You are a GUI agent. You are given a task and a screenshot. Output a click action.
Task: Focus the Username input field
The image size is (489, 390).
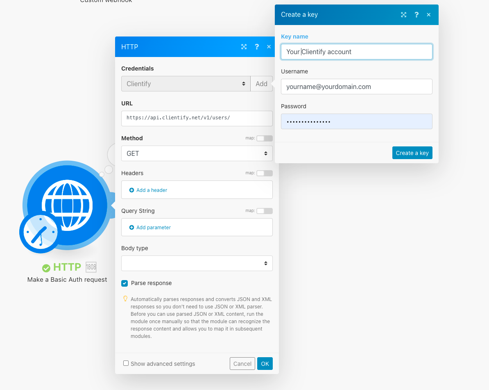point(356,87)
